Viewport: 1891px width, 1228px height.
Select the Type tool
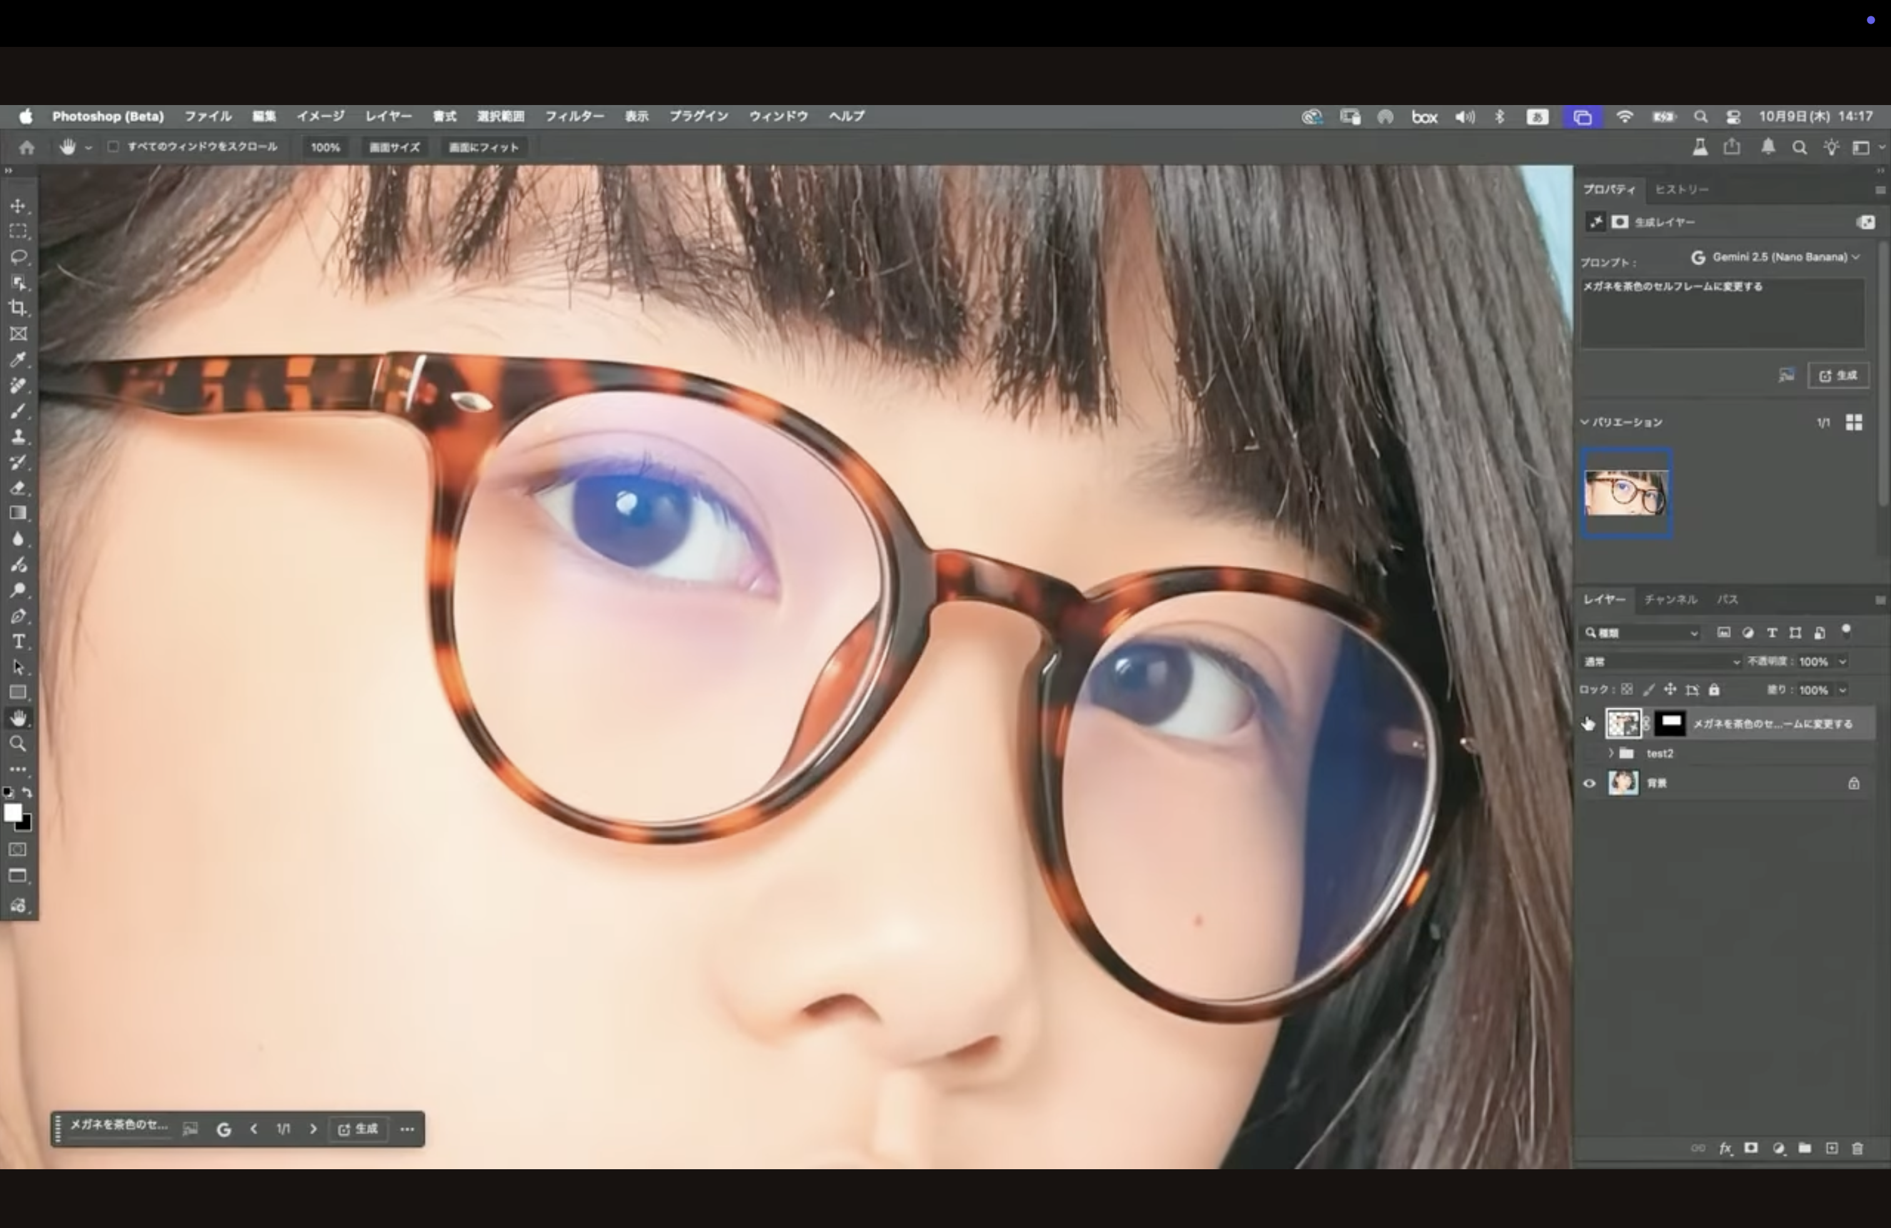point(18,641)
